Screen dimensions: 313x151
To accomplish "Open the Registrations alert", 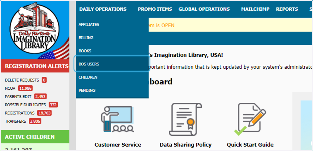I will [20, 113].
